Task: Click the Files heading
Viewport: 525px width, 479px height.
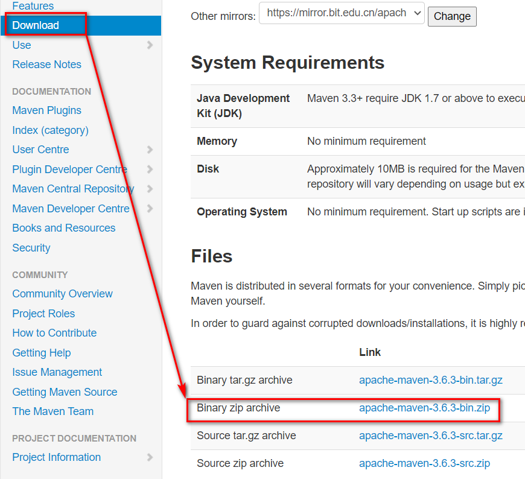Action: (x=212, y=256)
